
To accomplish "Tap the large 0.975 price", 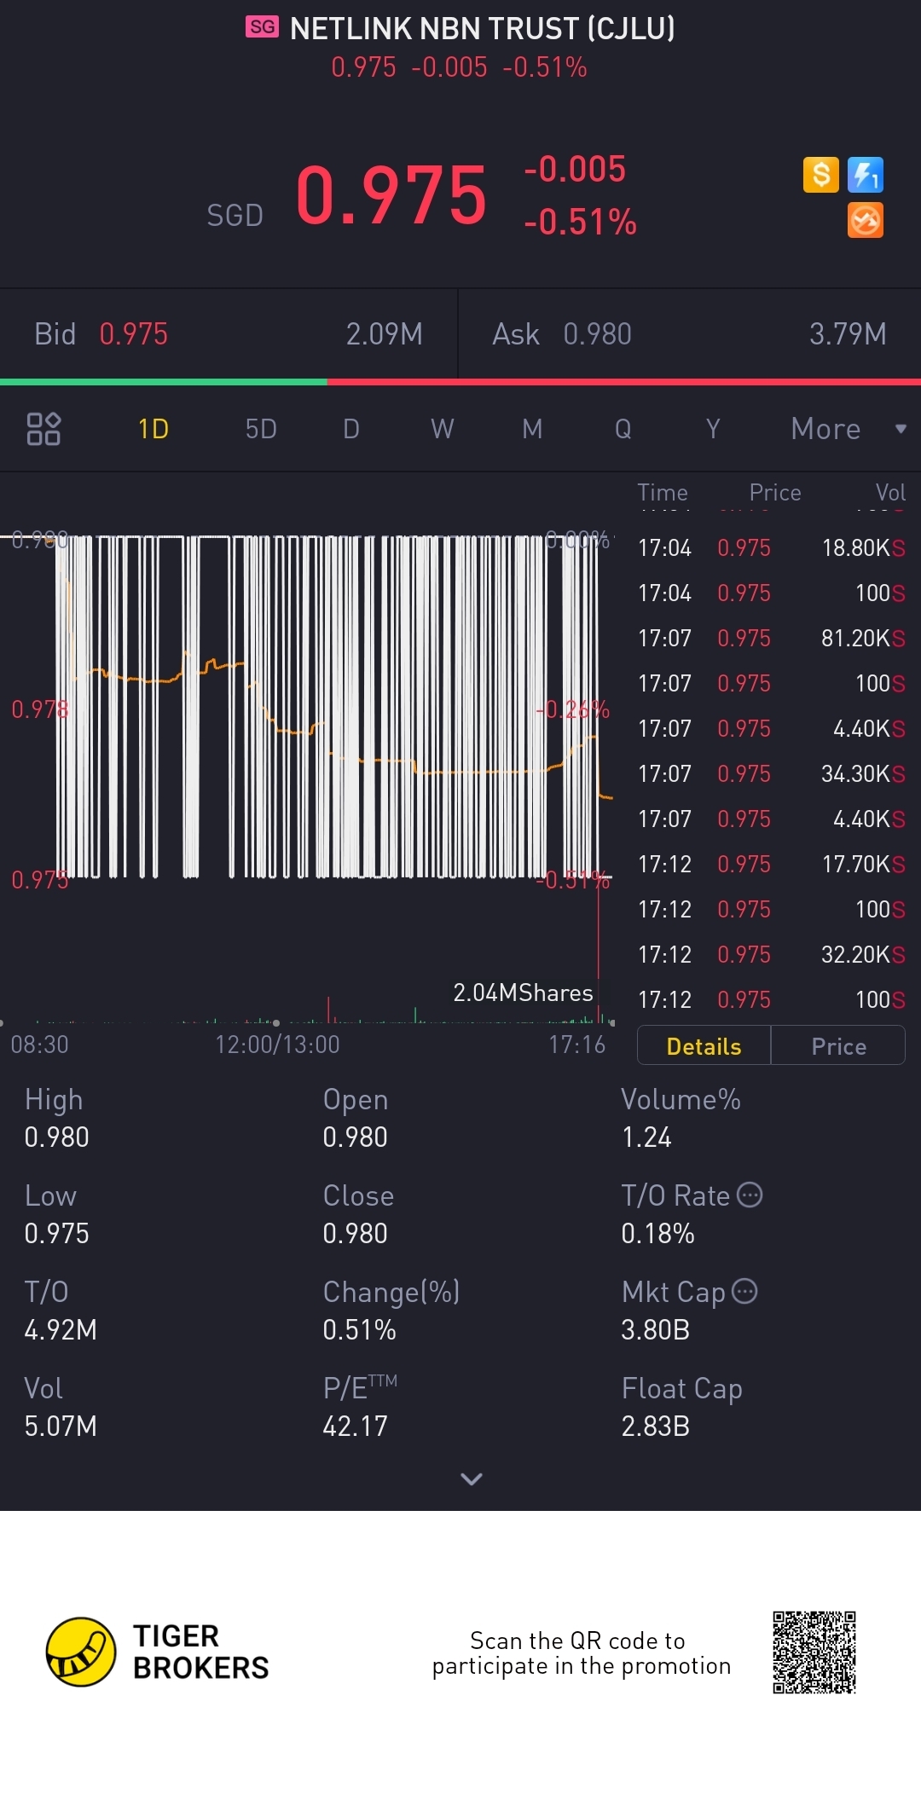I will (x=391, y=195).
